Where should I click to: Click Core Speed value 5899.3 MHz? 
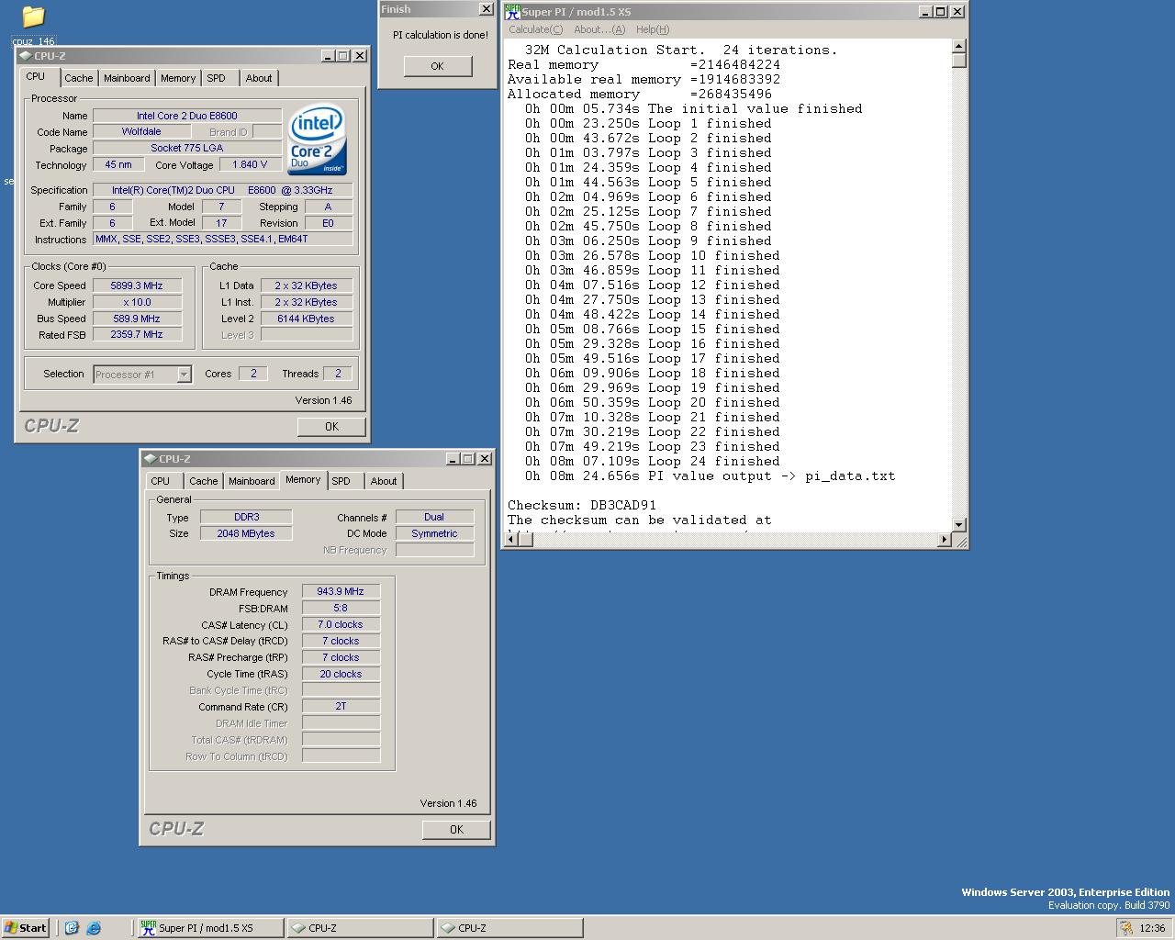pyautogui.click(x=137, y=285)
